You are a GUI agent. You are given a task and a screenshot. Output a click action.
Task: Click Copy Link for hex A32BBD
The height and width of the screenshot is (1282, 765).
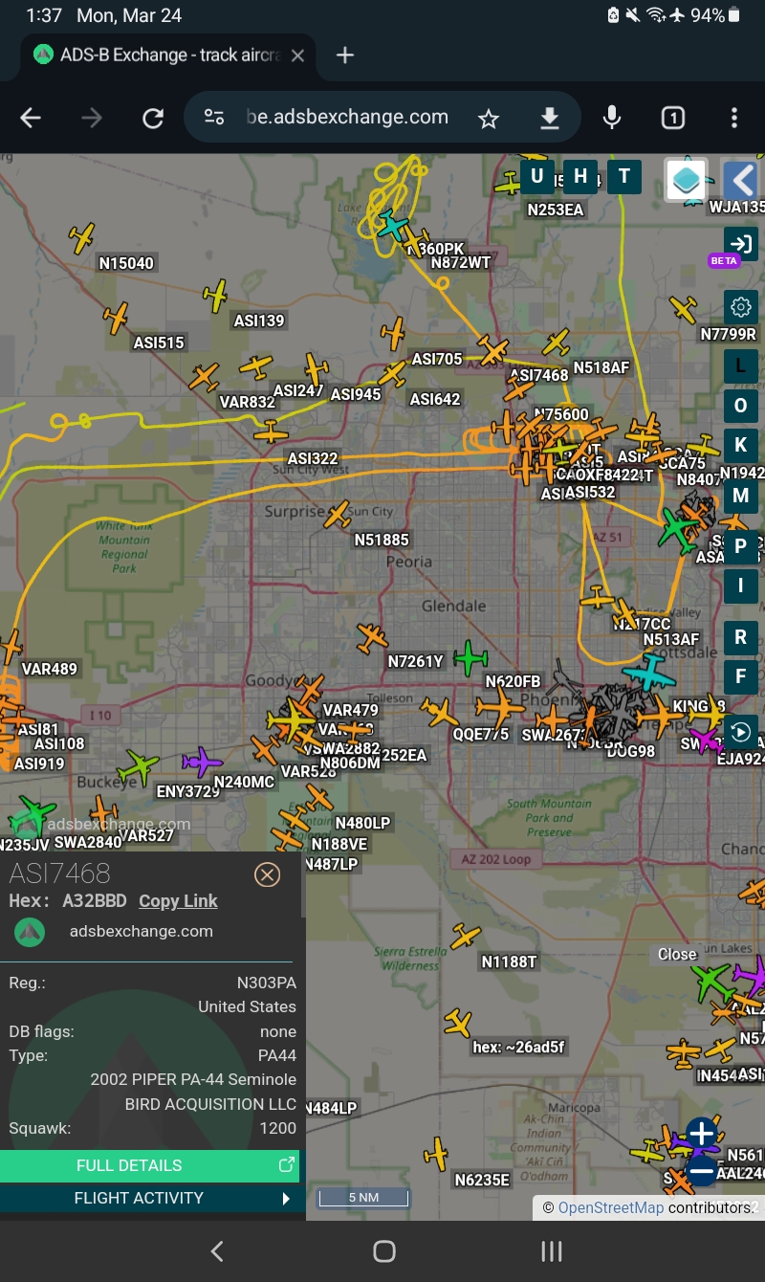178,901
